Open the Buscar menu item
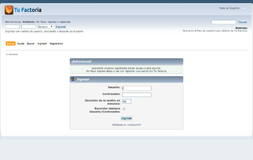This screenshot has height=160, width=253. coord(31,43)
